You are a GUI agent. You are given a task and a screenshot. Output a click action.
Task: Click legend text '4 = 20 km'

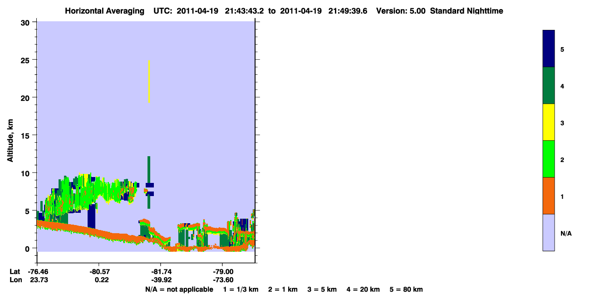coord(363,289)
